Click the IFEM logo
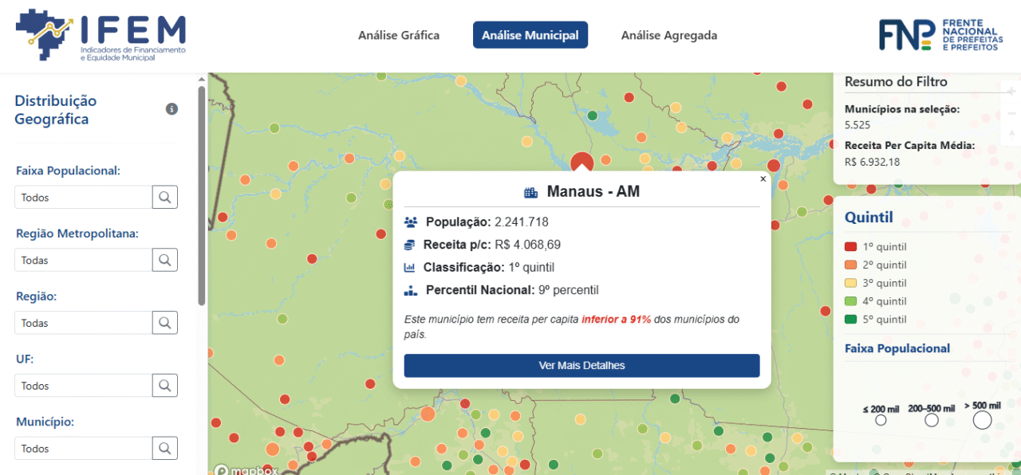 101,36
